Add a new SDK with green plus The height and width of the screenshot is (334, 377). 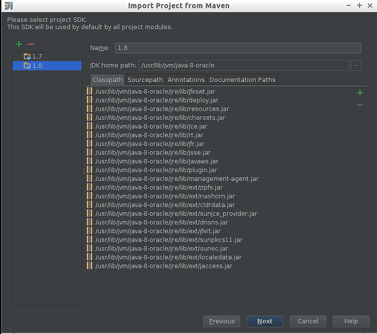pyautogui.click(x=19, y=44)
